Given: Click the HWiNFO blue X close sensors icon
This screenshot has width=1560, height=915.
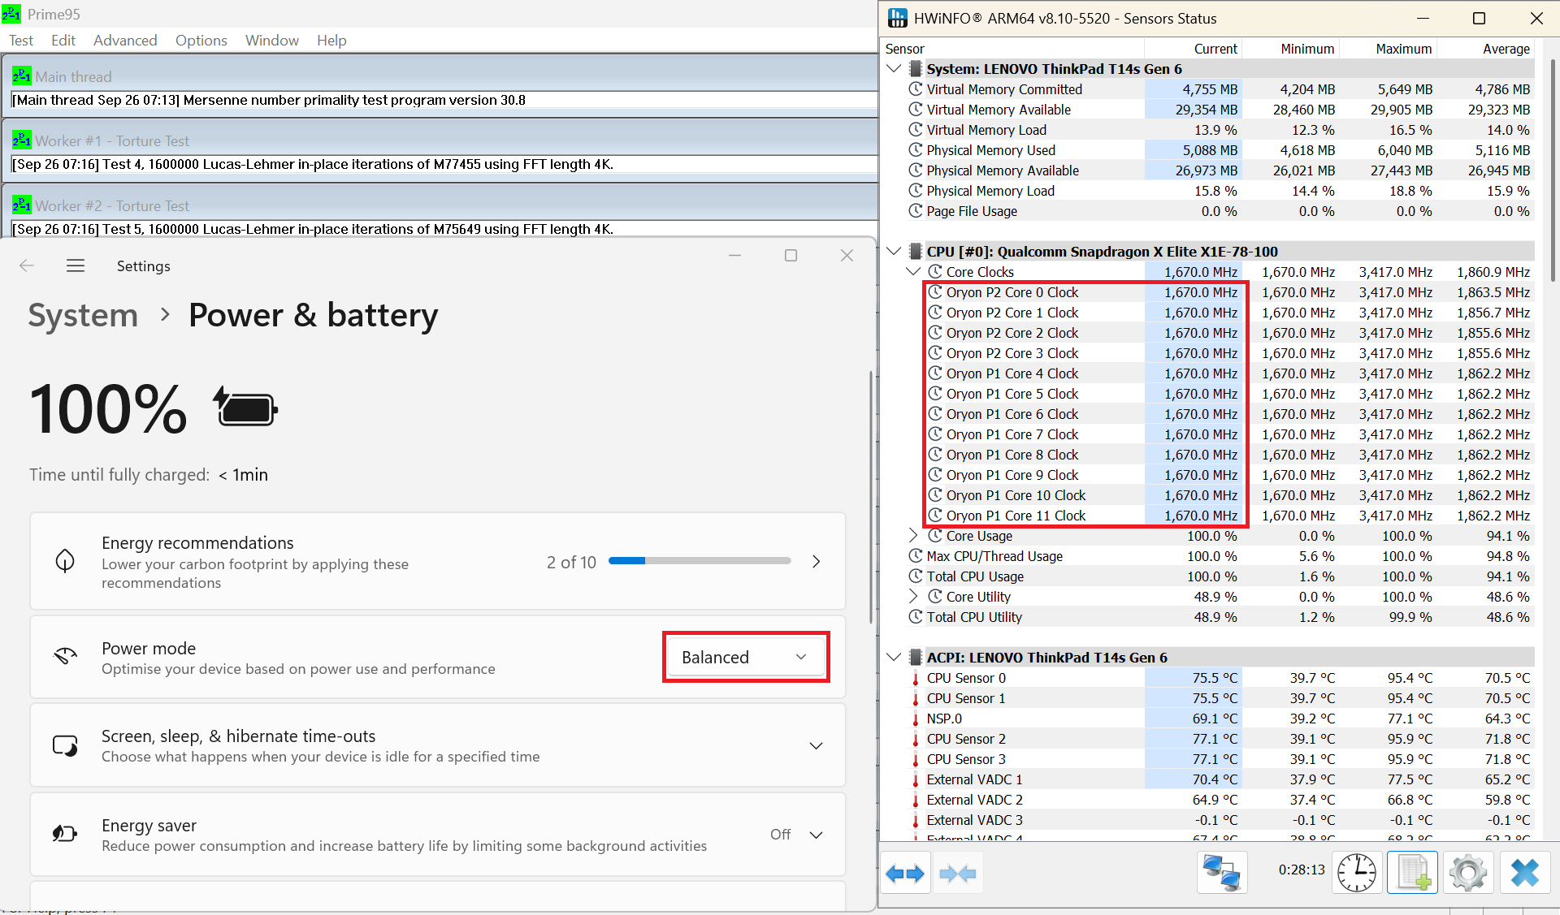Looking at the screenshot, I should pyautogui.click(x=1524, y=874).
